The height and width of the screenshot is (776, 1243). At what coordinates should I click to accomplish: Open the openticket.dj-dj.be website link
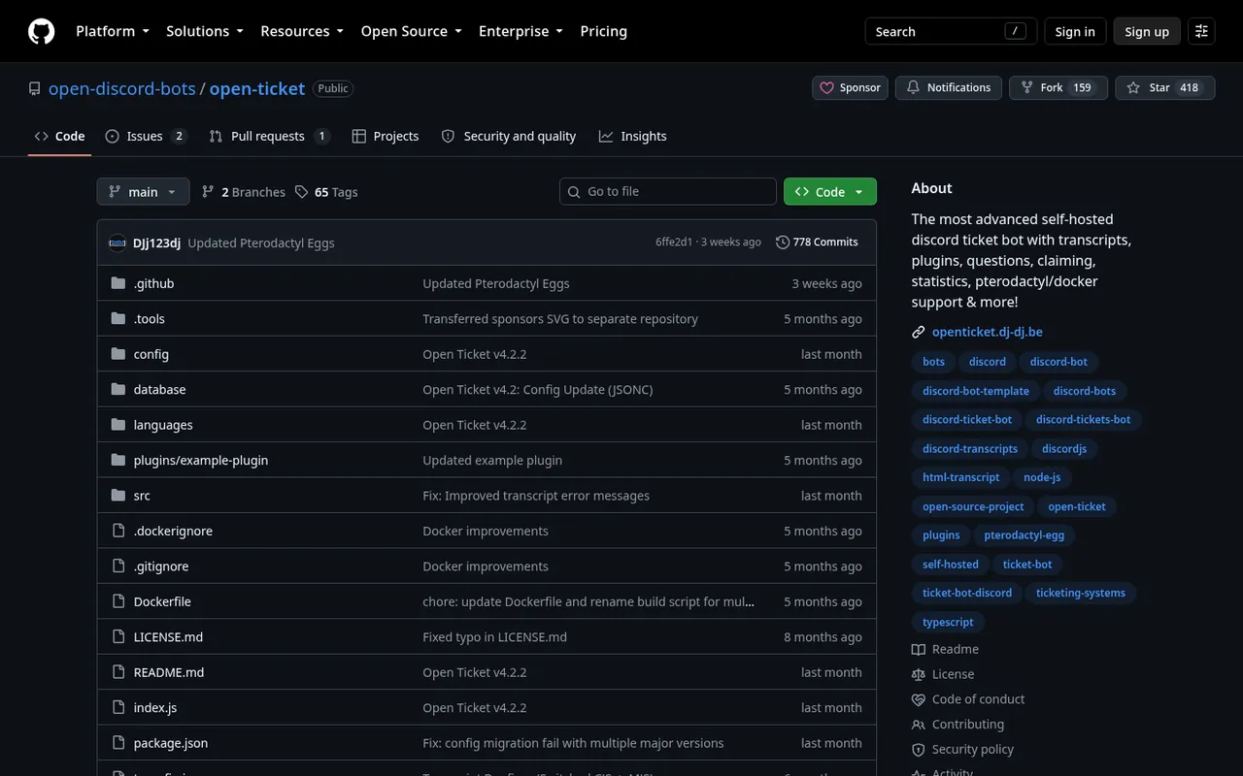[x=987, y=332]
